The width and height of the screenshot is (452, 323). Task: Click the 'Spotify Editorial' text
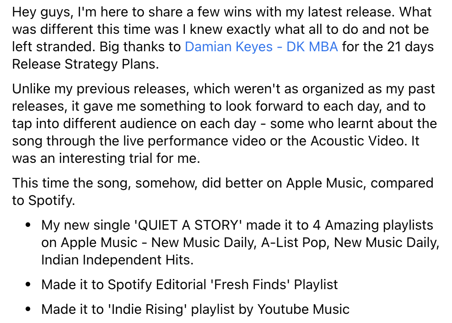(x=157, y=285)
